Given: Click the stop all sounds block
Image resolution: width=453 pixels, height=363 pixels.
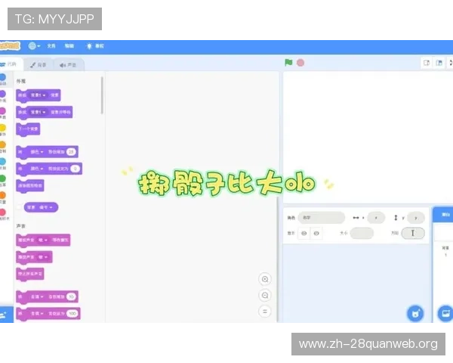Looking at the screenshot, I should [30, 274].
